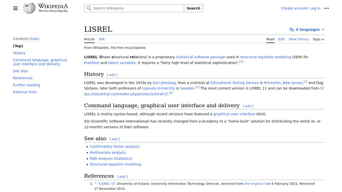This screenshot has height=192, width=342.
Task: Click the reference 1 back-arrow caret
Action: tap(95, 183)
